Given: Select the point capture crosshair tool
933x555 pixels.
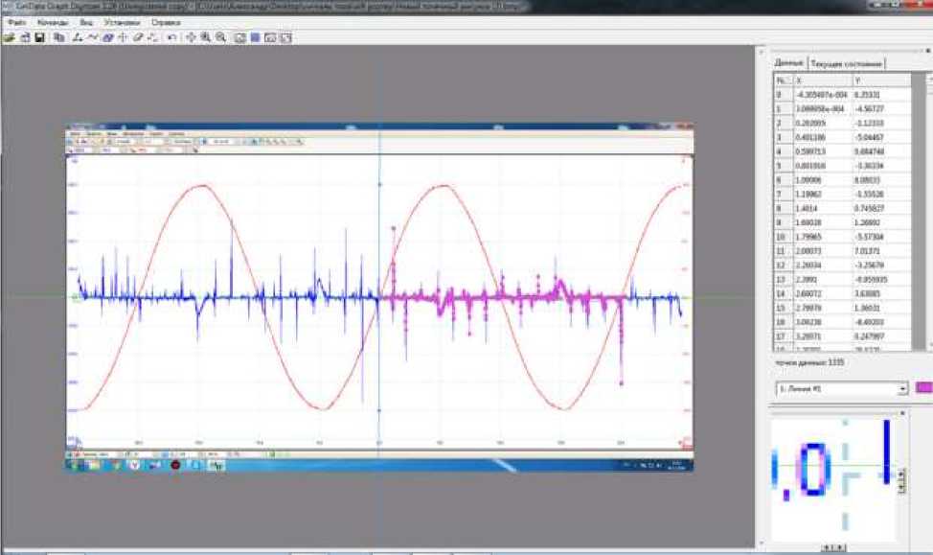Looking at the screenshot, I should 123,37.
